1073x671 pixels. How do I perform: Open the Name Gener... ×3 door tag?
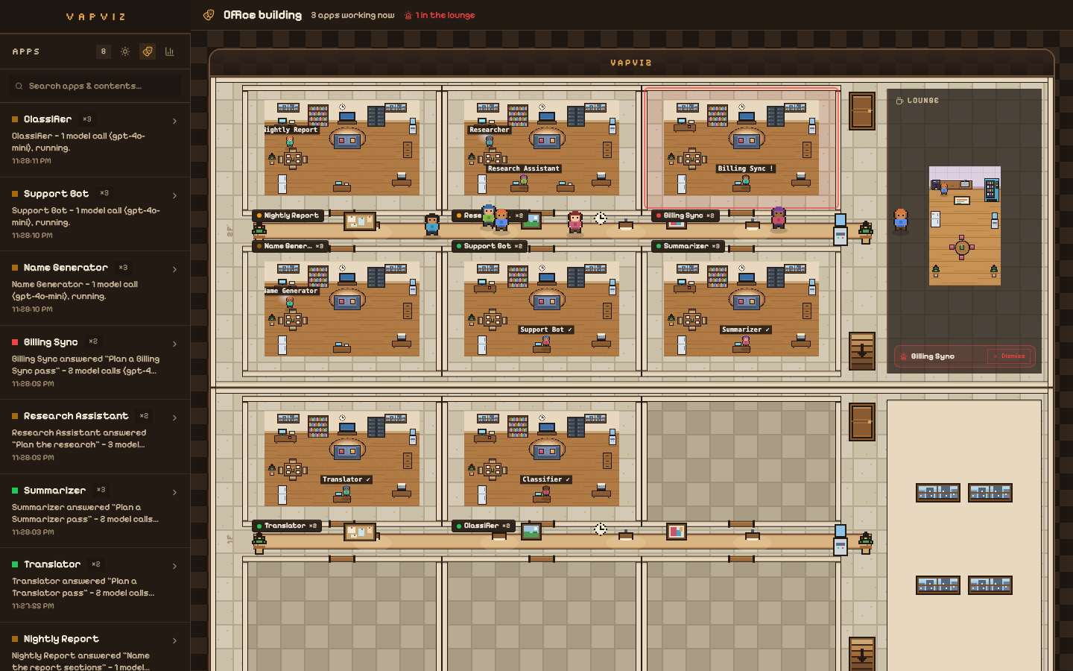(290, 246)
